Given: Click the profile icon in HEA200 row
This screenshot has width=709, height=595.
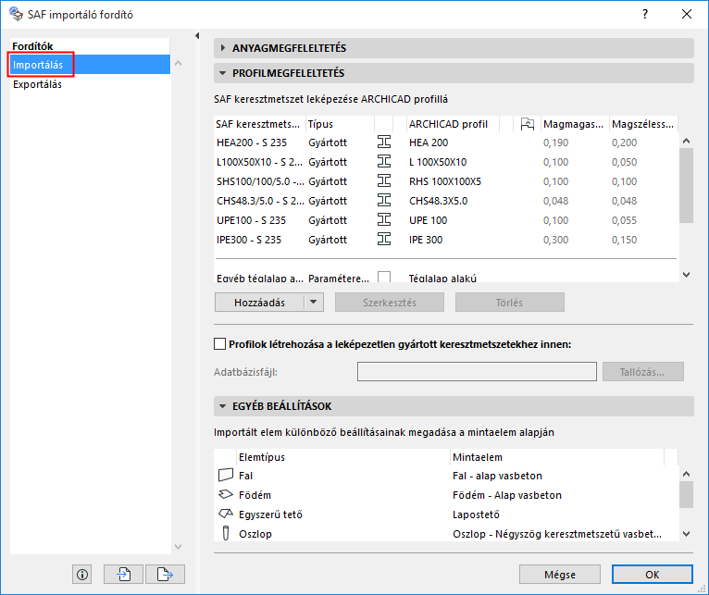Looking at the screenshot, I should point(384,142).
